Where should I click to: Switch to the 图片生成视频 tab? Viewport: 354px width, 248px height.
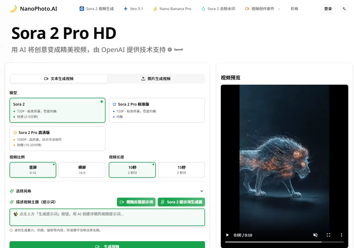pyautogui.click(x=156, y=79)
